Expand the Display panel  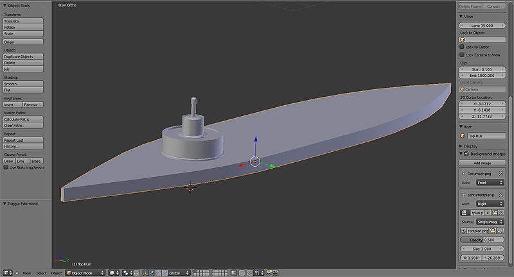(x=482, y=146)
